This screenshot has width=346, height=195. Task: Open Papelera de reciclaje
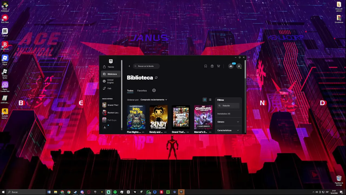click(x=339, y=181)
